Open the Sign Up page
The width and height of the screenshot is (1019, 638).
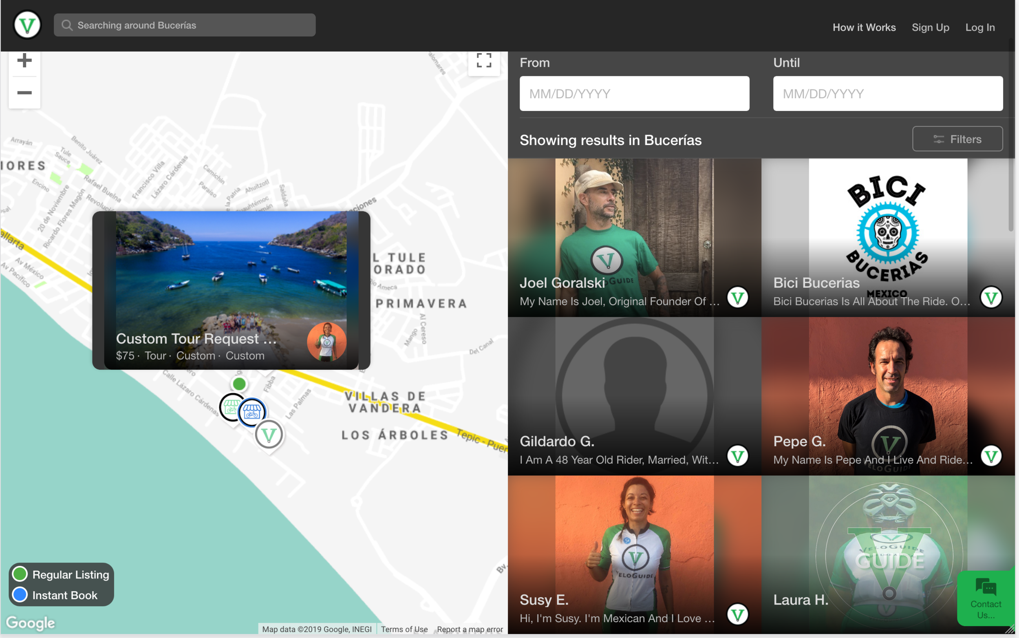coord(930,27)
